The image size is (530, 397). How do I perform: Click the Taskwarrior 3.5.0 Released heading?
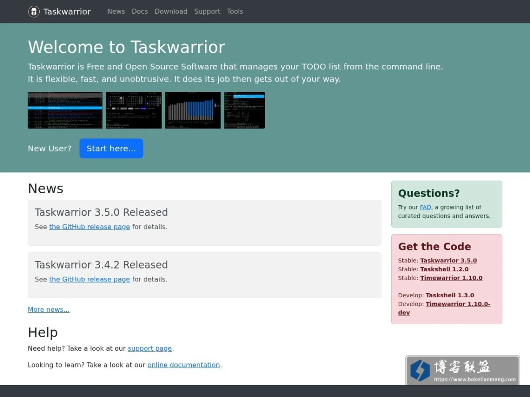[101, 212]
